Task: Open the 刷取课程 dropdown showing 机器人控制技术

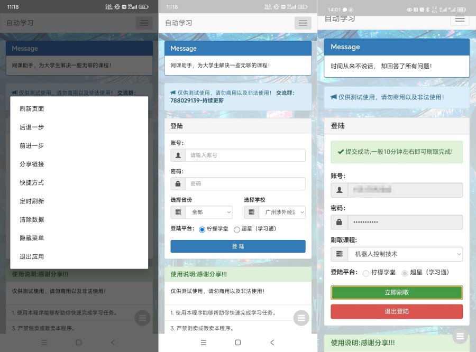Action: click(405, 254)
